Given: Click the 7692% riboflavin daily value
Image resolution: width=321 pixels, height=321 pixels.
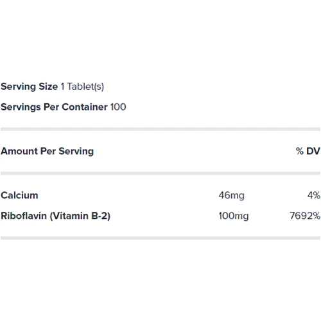Looking at the screenshot, I should (305, 216).
